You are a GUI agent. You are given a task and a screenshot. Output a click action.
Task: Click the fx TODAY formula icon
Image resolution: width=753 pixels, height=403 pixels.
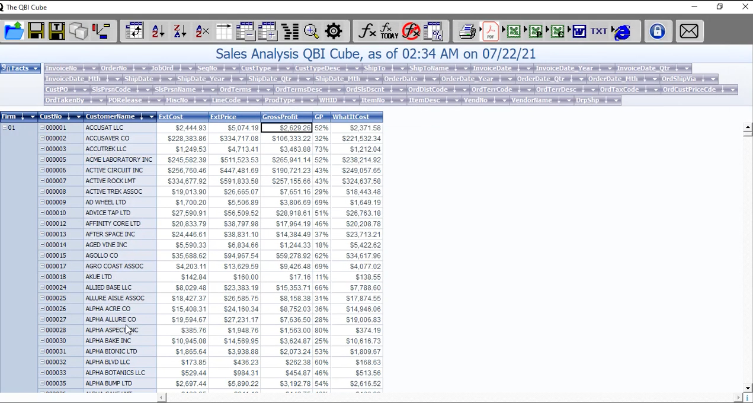[x=389, y=31]
